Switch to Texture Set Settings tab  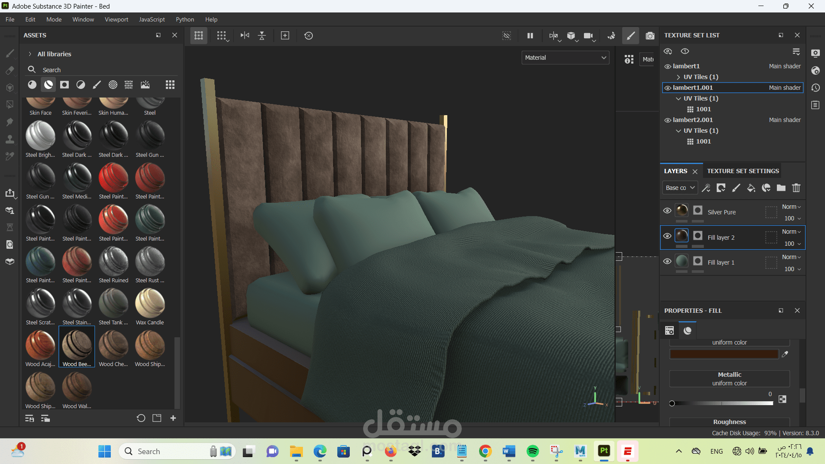click(x=743, y=171)
